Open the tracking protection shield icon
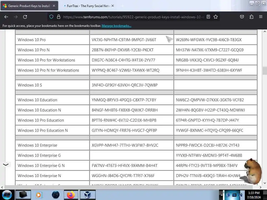The width and height of the screenshot is (267, 200). pos(51,17)
